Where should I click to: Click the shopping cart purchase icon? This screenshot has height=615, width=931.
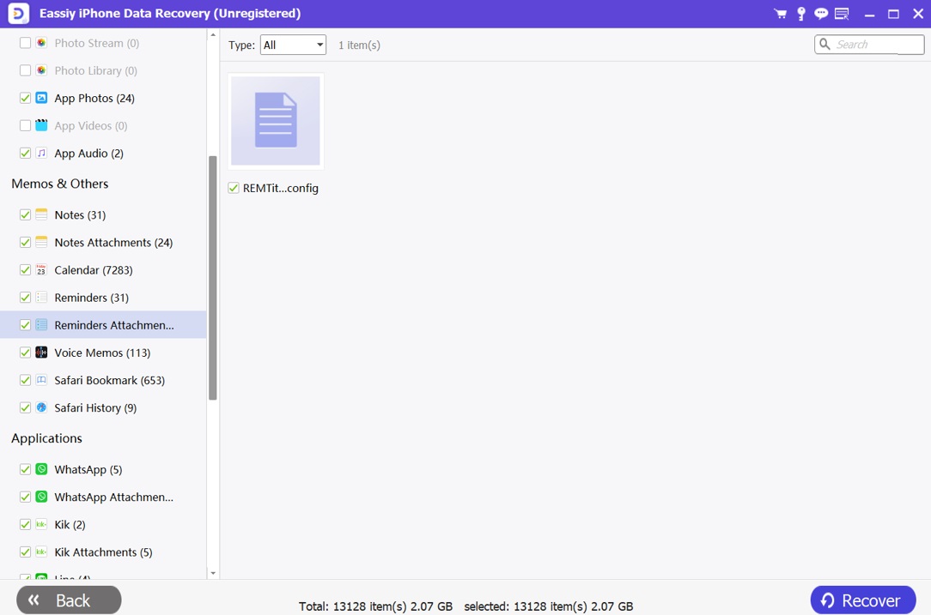(x=780, y=14)
